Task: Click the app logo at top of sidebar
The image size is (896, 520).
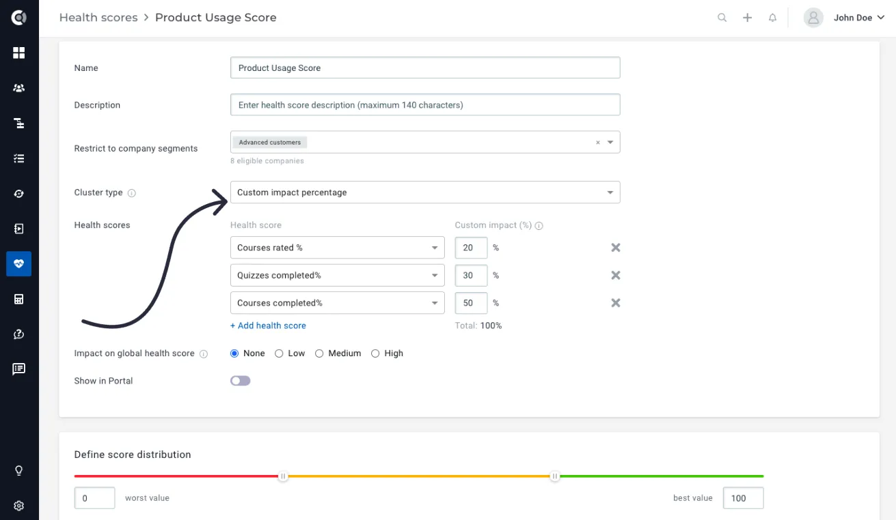Action: click(19, 18)
